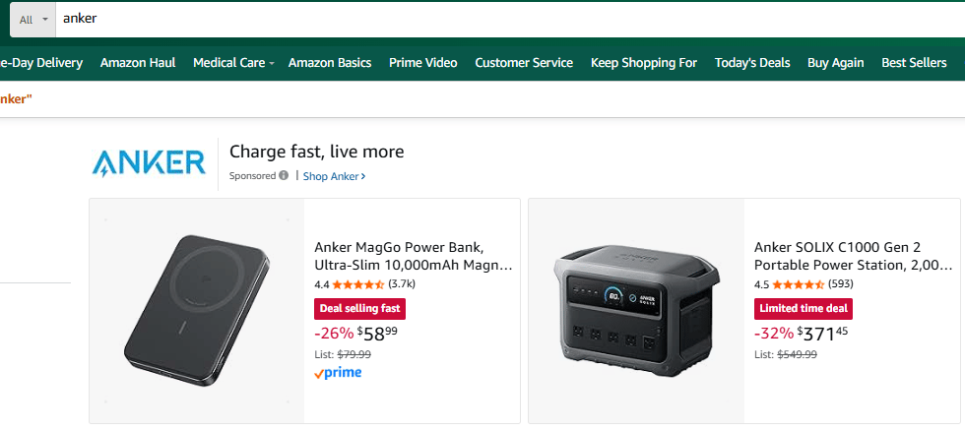Screen dimensions: 965x431
Task: Open the Shop Anker link
Action: (334, 176)
